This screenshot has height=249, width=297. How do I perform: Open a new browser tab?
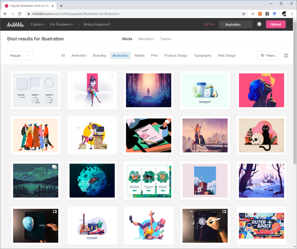61,6
